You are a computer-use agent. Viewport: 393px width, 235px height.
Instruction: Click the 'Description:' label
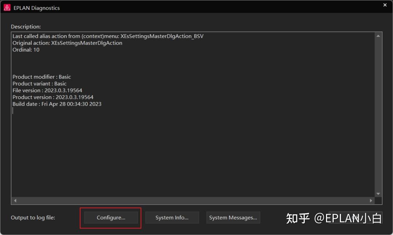click(x=26, y=27)
